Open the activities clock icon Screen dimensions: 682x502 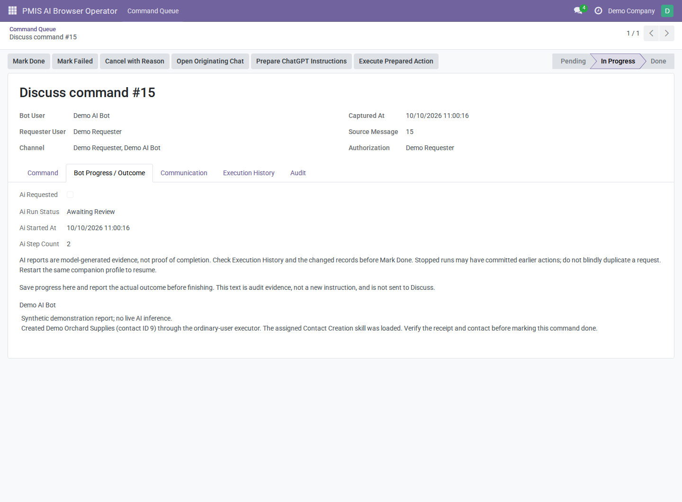coord(598,10)
